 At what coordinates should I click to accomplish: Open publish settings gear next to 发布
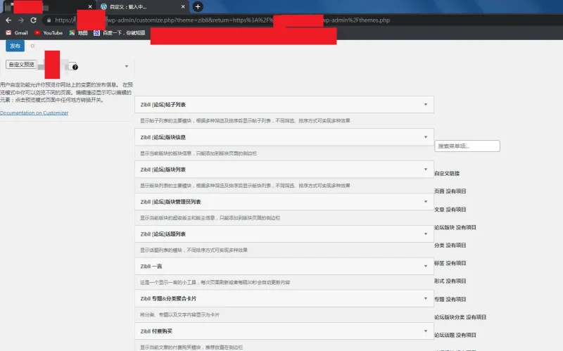coord(32,46)
